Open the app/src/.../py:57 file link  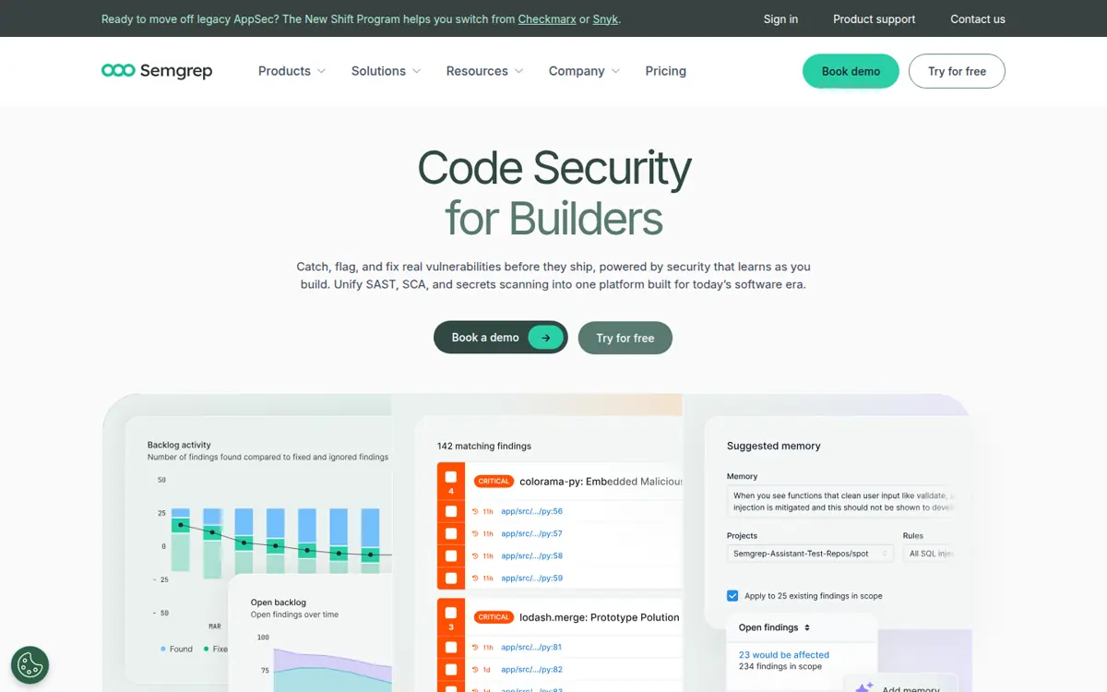531,533
